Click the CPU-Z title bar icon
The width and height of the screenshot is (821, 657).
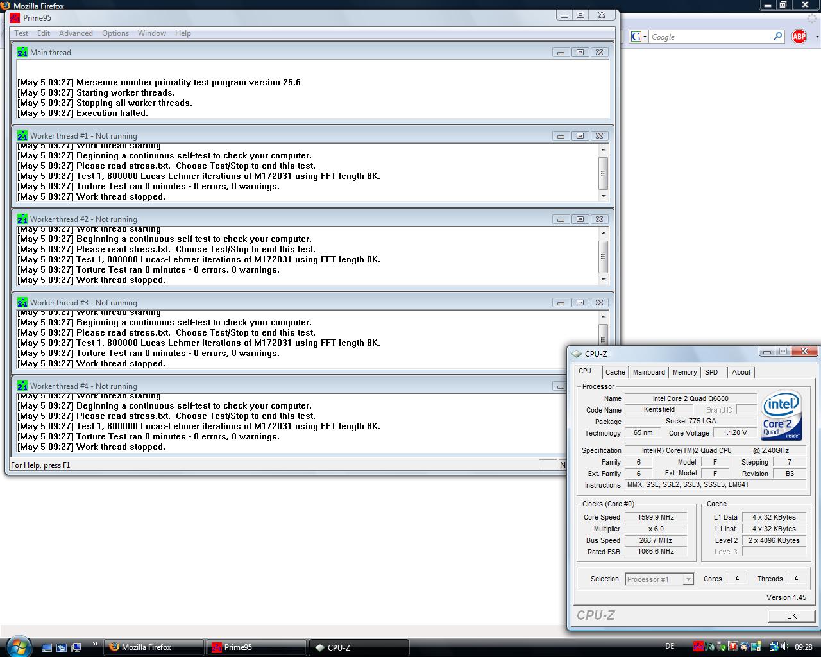tap(577, 354)
